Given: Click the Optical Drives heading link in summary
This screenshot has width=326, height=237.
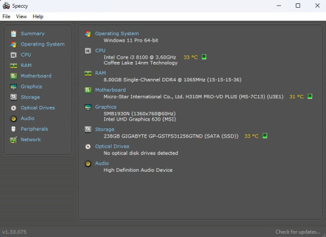Looking at the screenshot, I should [x=112, y=146].
